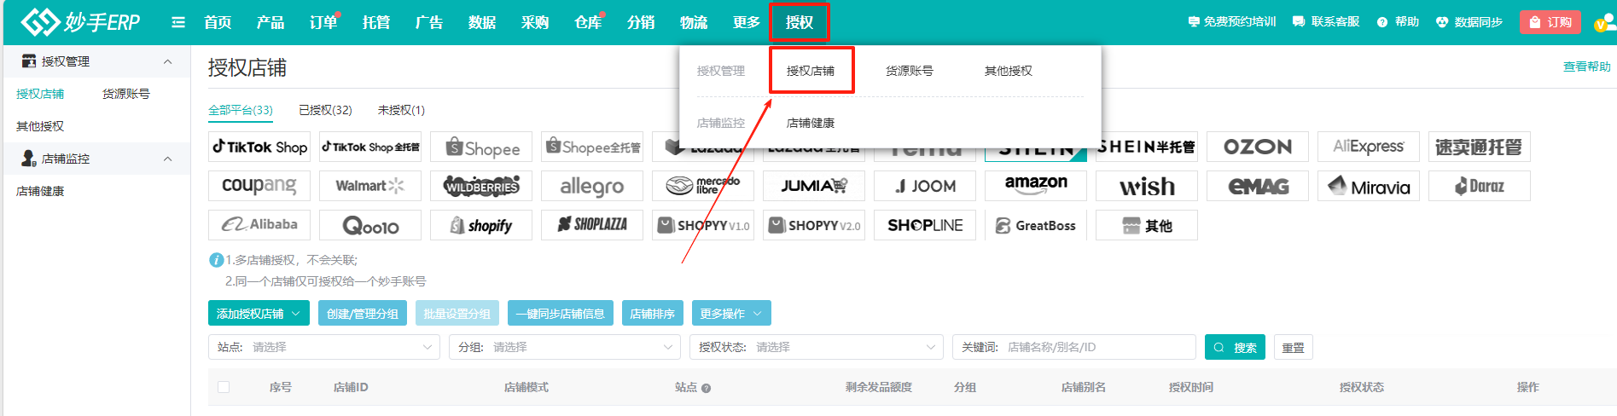Click 数据同步 in the top bar
This screenshot has width=1617, height=416.
pyautogui.click(x=1469, y=22)
